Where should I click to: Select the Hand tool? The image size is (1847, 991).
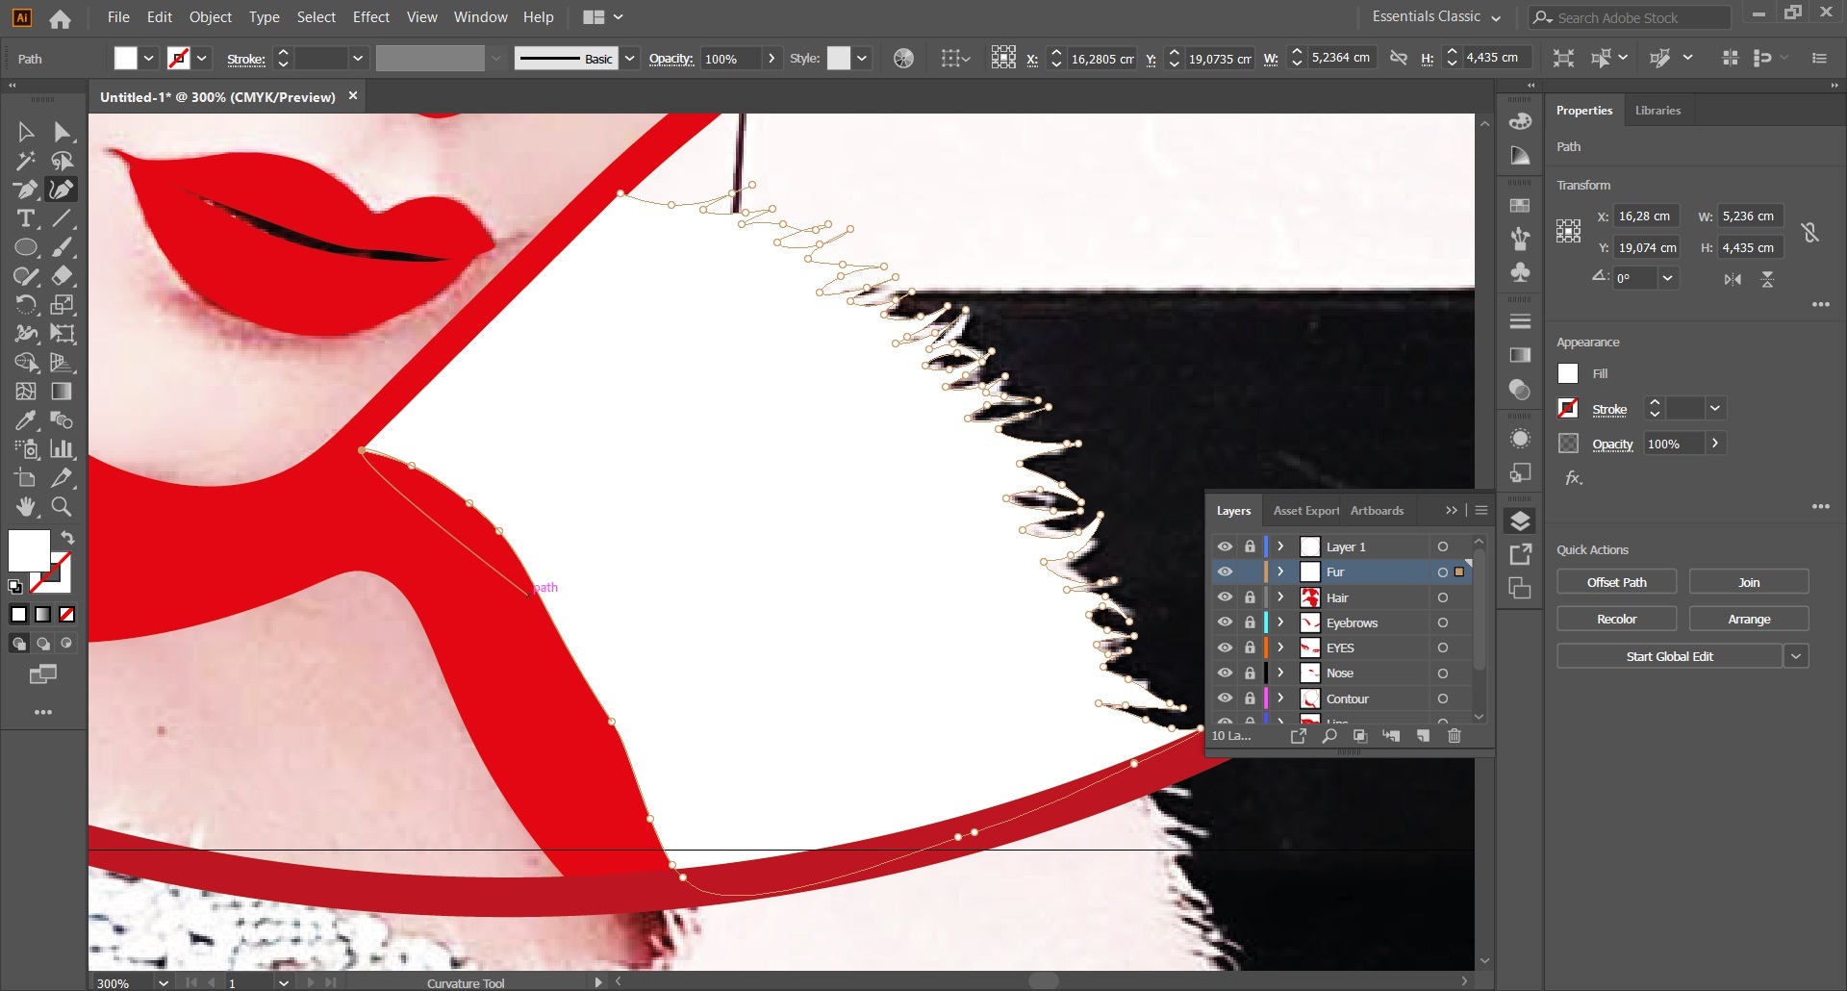click(26, 507)
